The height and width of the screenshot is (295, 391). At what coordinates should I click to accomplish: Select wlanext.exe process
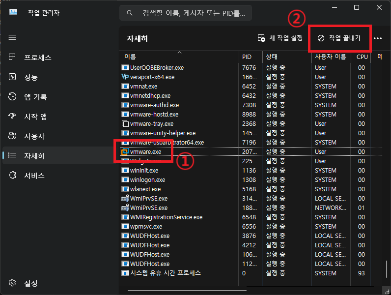251,189
